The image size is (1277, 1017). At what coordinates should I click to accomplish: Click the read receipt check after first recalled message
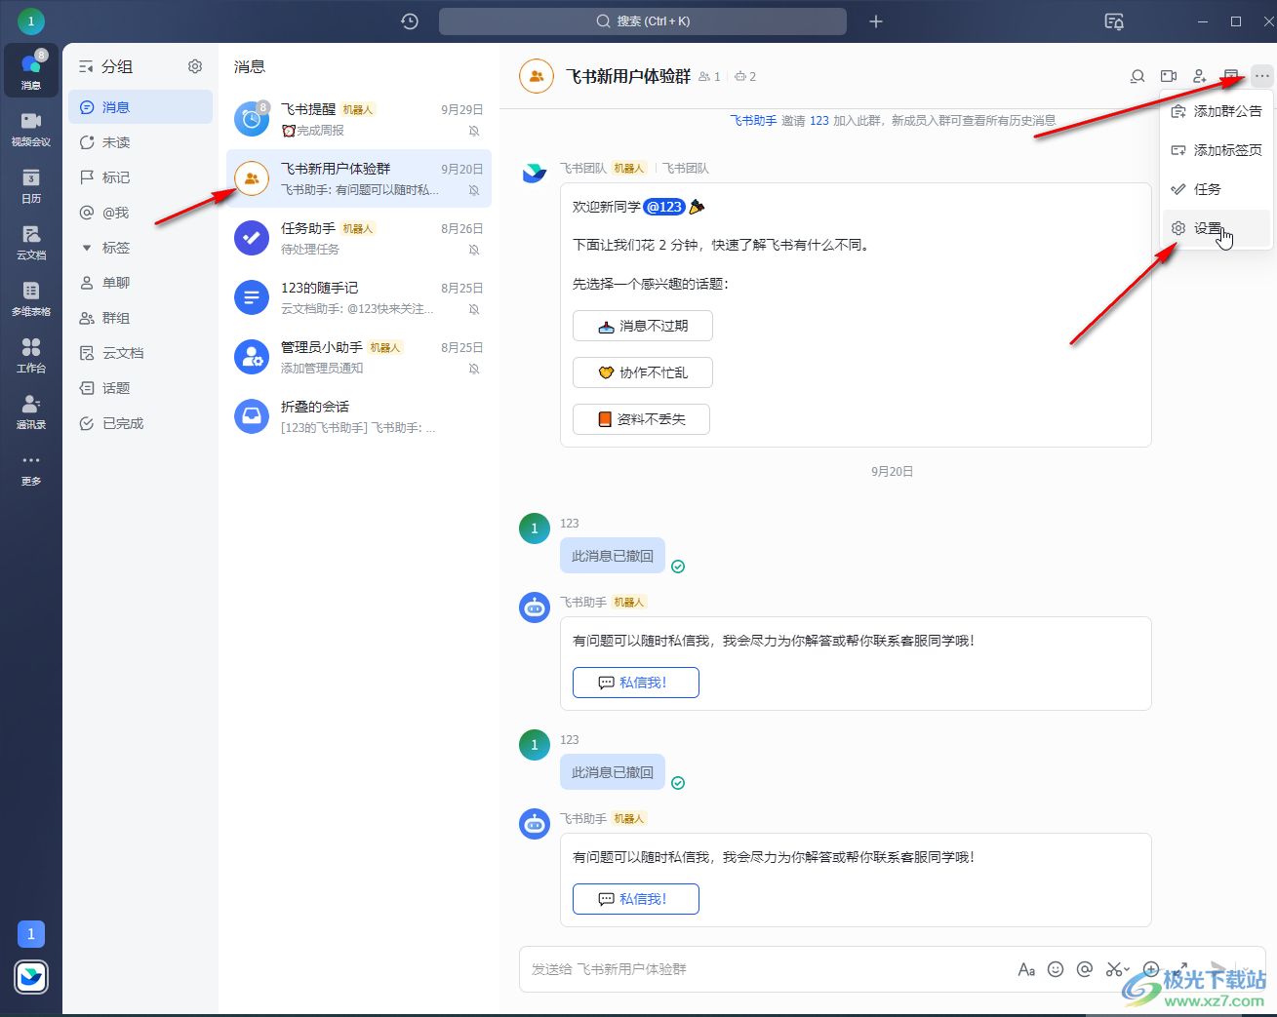point(678,567)
